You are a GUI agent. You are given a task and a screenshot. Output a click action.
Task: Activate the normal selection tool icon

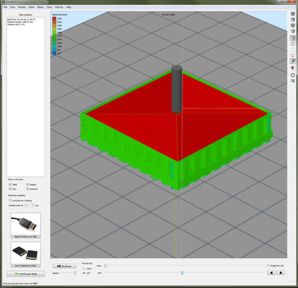pyautogui.click(x=293, y=38)
